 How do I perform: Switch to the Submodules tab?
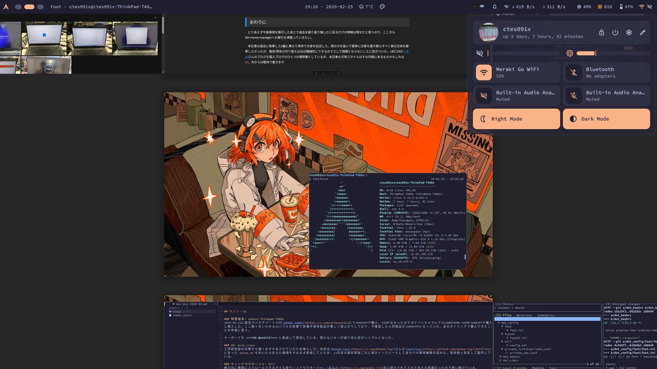(545, 315)
